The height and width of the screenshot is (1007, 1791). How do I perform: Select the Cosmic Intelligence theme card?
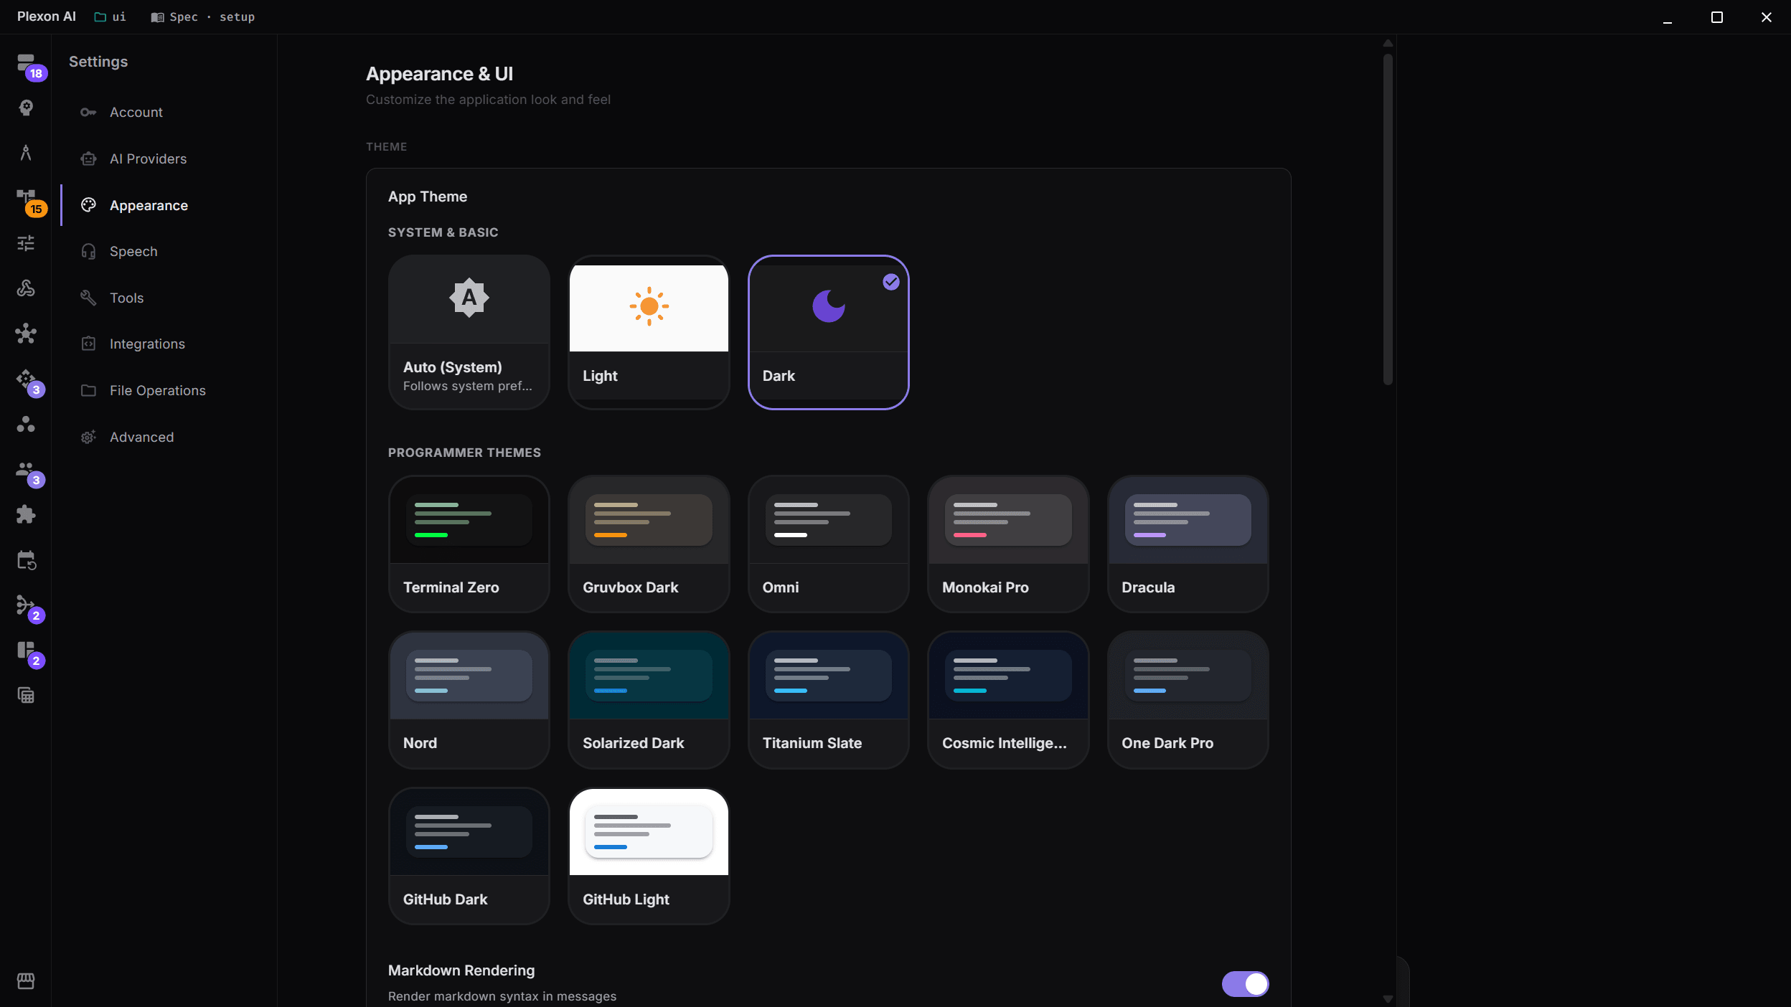(1008, 699)
